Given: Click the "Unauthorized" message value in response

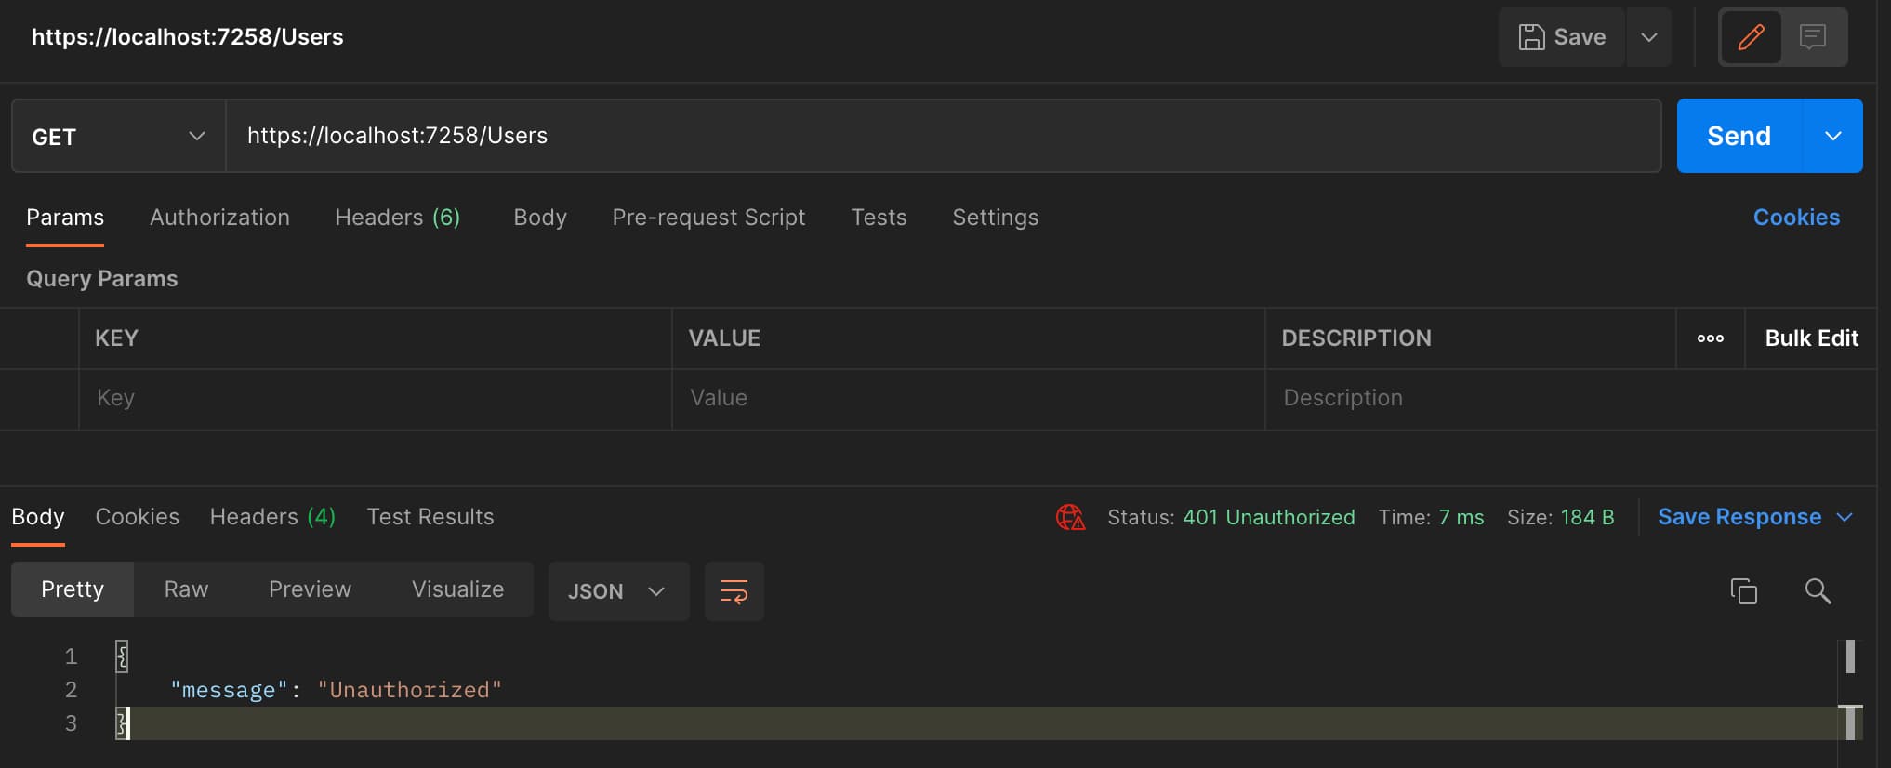Looking at the screenshot, I should (x=409, y=690).
